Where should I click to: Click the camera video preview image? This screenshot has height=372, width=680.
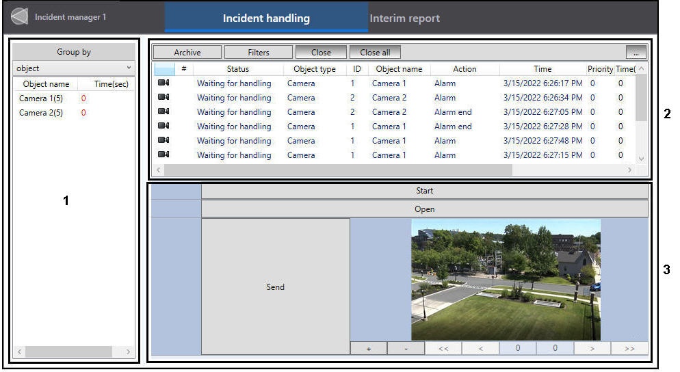tap(506, 280)
